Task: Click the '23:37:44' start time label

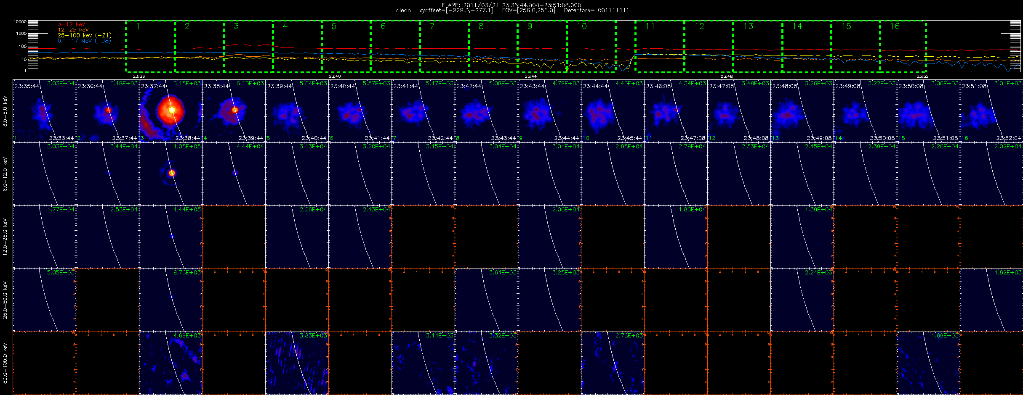Action: pyautogui.click(x=153, y=86)
